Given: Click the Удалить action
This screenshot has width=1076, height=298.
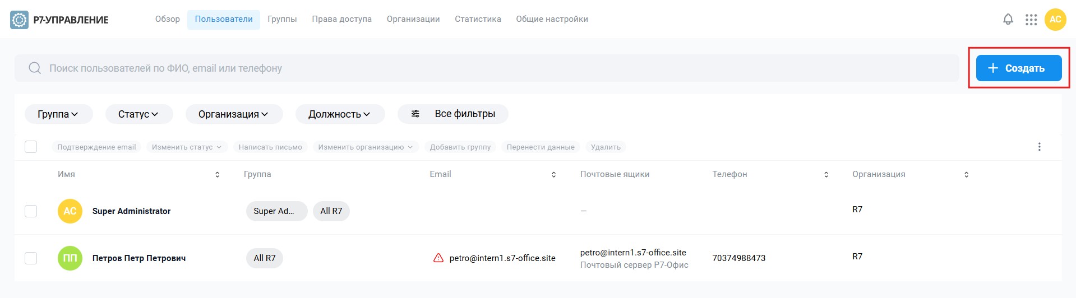Looking at the screenshot, I should point(606,147).
